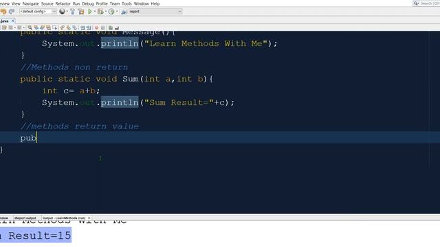Open the Help menu
440x247 pixels.
pos(155,3)
